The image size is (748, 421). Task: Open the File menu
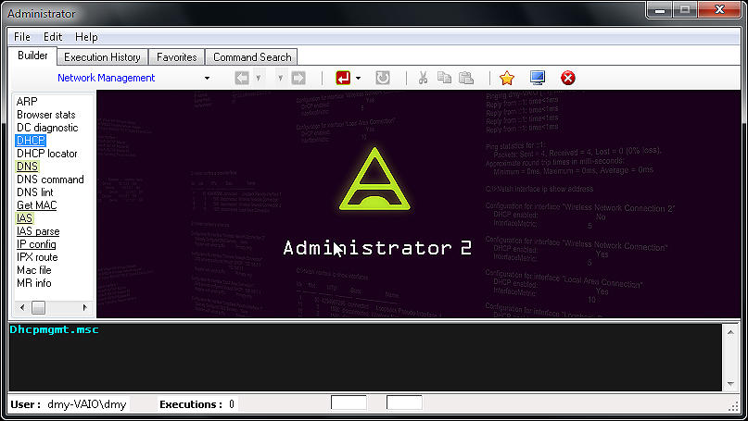click(x=22, y=37)
